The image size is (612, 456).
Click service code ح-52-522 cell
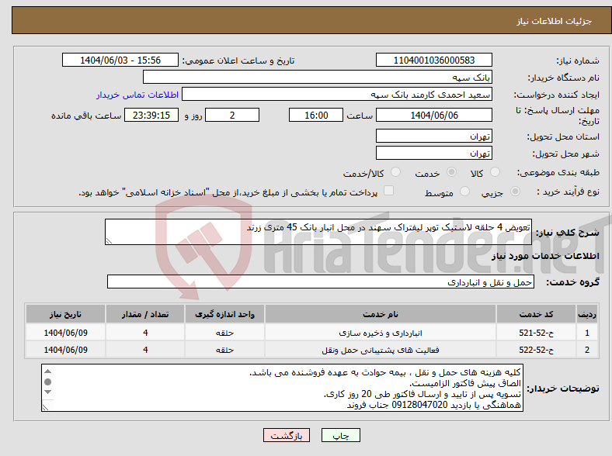coord(537,350)
